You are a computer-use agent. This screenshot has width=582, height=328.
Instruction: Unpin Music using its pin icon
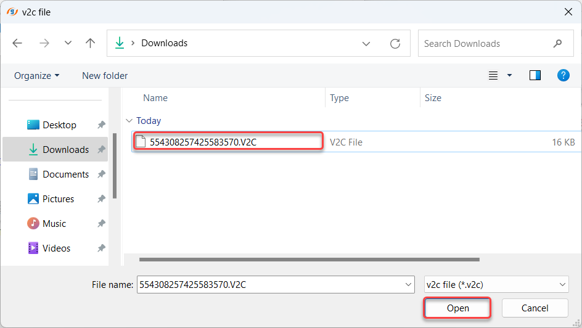(x=101, y=224)
